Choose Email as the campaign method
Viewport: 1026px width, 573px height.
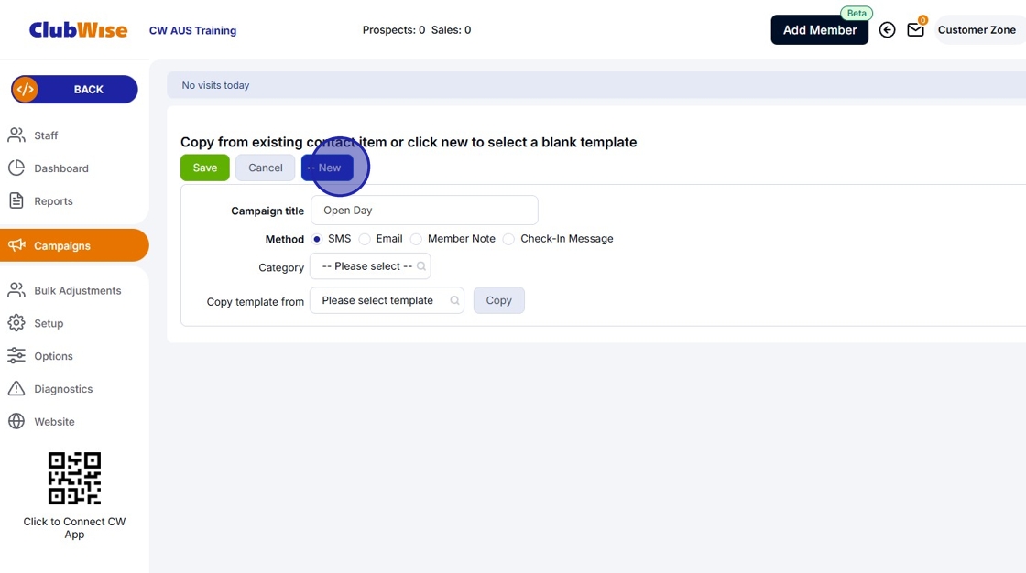[x=365, y=239]
